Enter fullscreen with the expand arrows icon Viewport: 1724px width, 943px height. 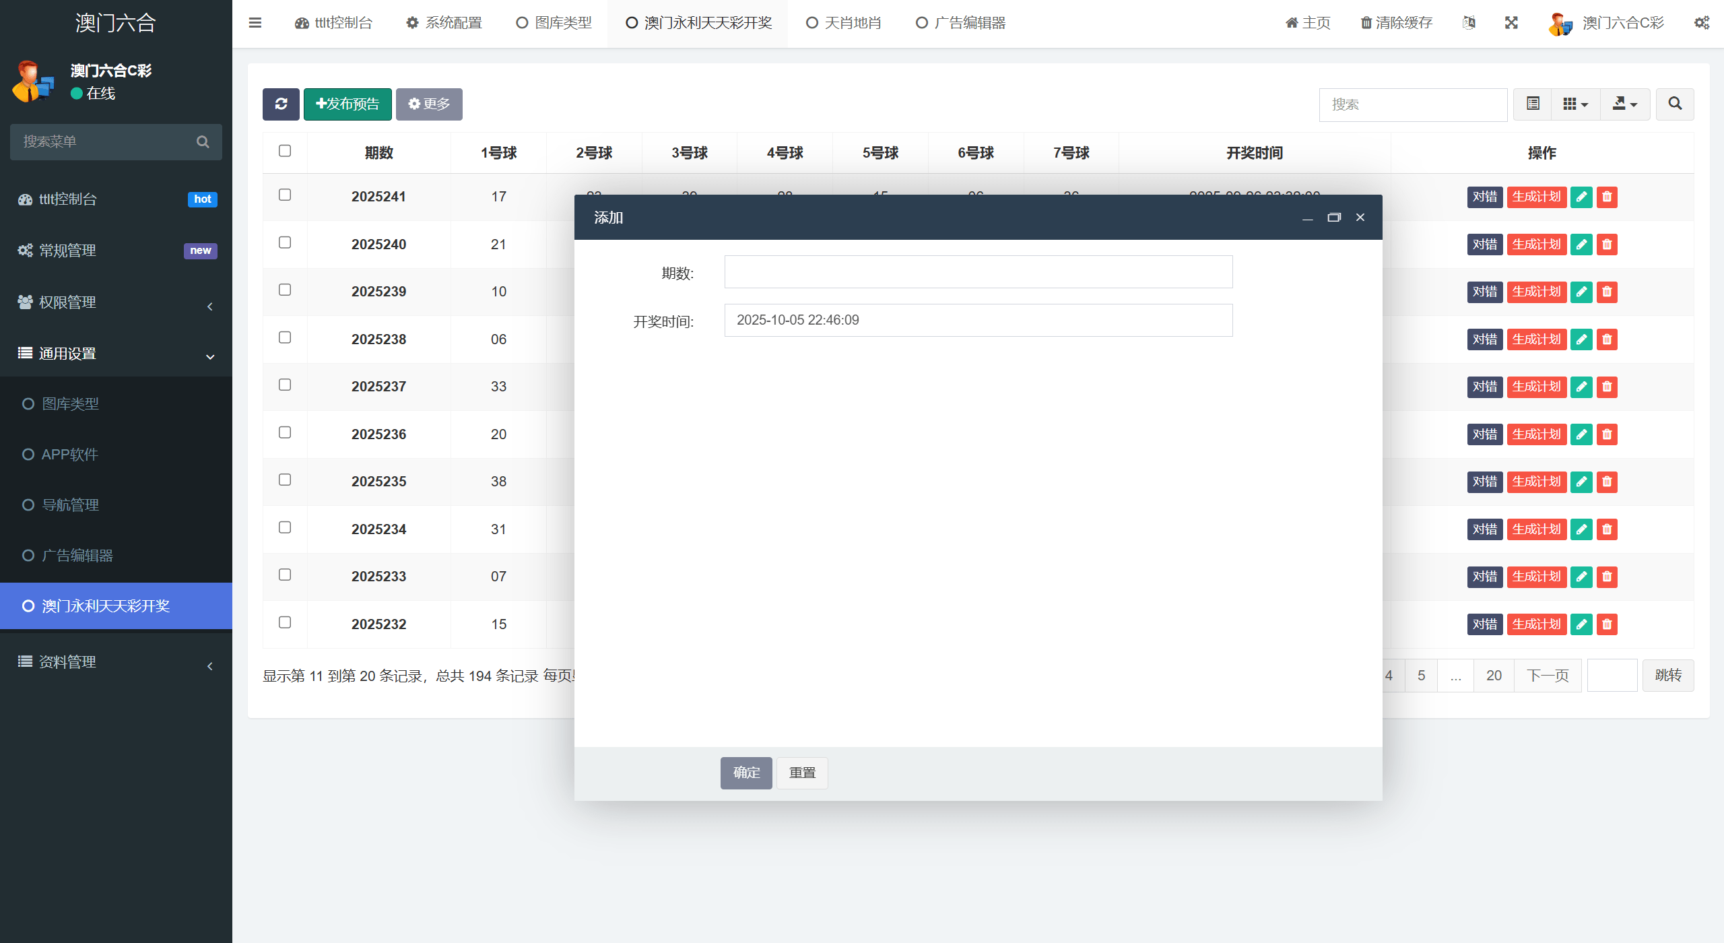coord(1511,23)
